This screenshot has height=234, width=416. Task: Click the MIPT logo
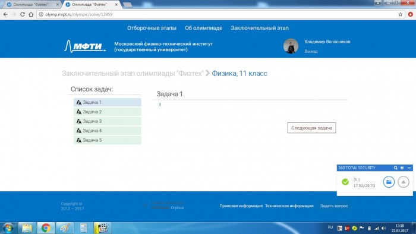tap(85, 46)
